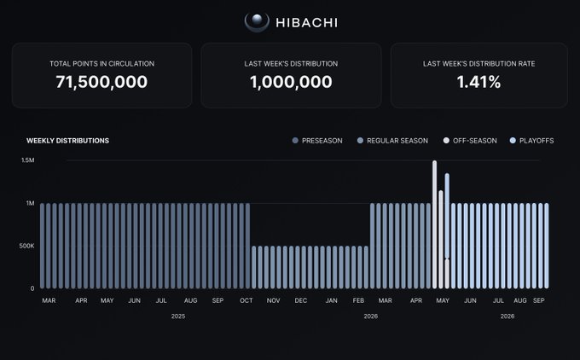This screenshot has width=580, height=360.
Task: Toggle the OFF-SEASON legend series
Action: [x=470, y=141]
